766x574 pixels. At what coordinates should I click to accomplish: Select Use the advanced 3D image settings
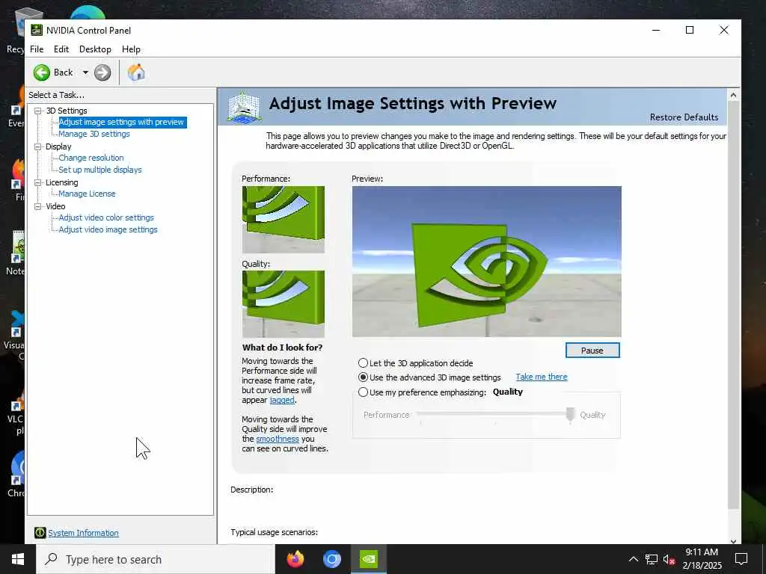[x=363, y=377]
